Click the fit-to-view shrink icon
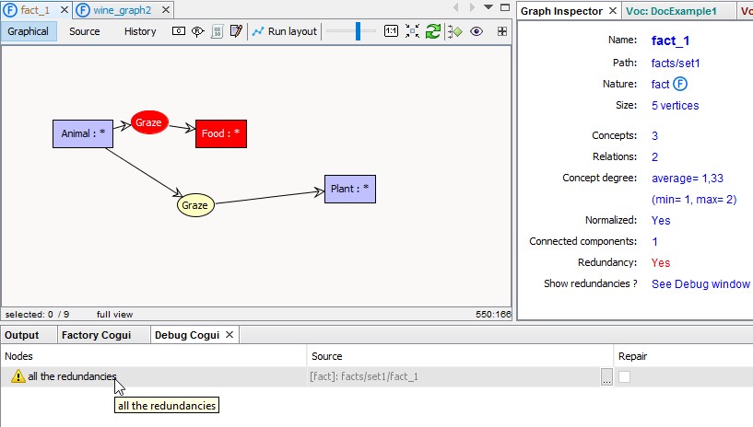Image resolution: width=753 pixels, height=427 pixels. click(x=412, y=31)
